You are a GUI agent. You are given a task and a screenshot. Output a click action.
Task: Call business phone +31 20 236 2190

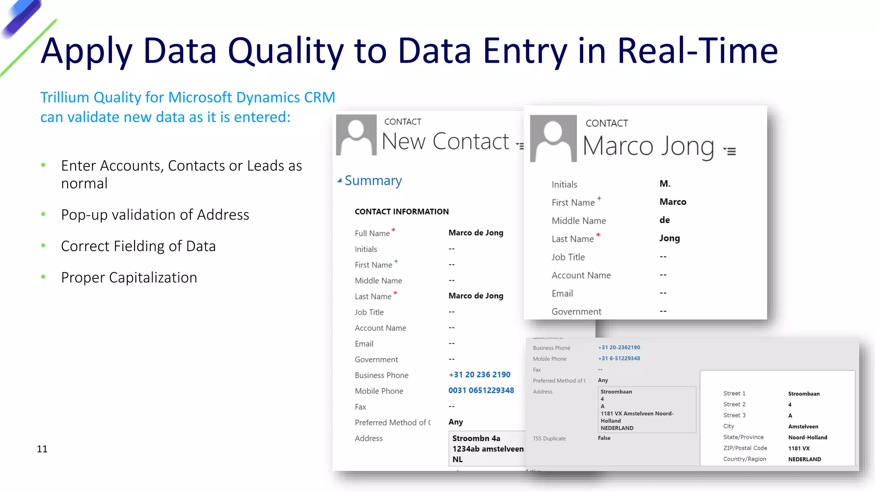(479, 375)
